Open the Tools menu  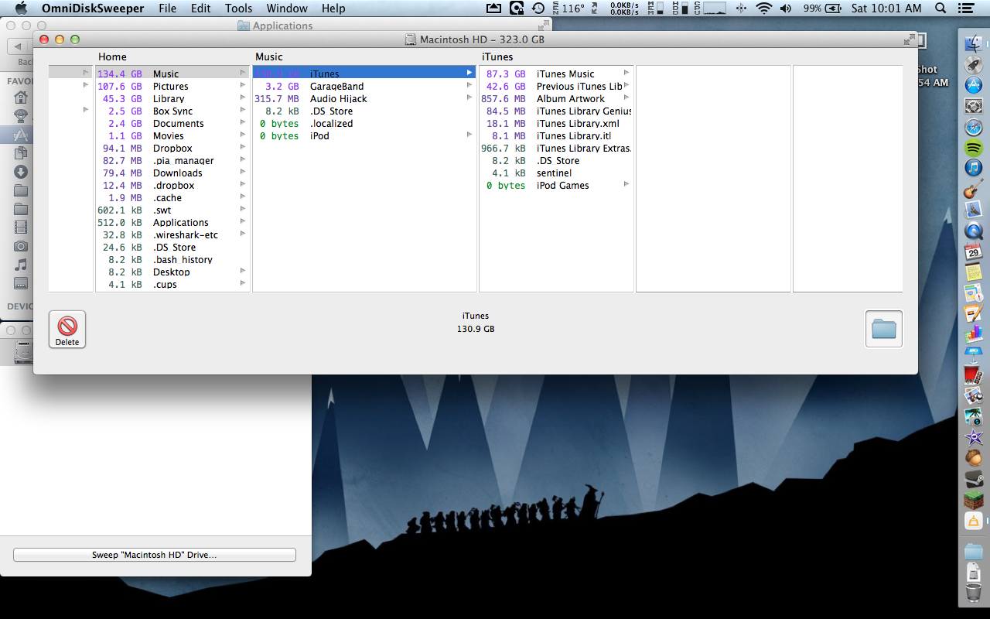[239, 9]
